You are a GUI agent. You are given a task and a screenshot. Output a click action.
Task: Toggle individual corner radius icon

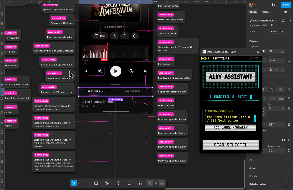[289, 151]
